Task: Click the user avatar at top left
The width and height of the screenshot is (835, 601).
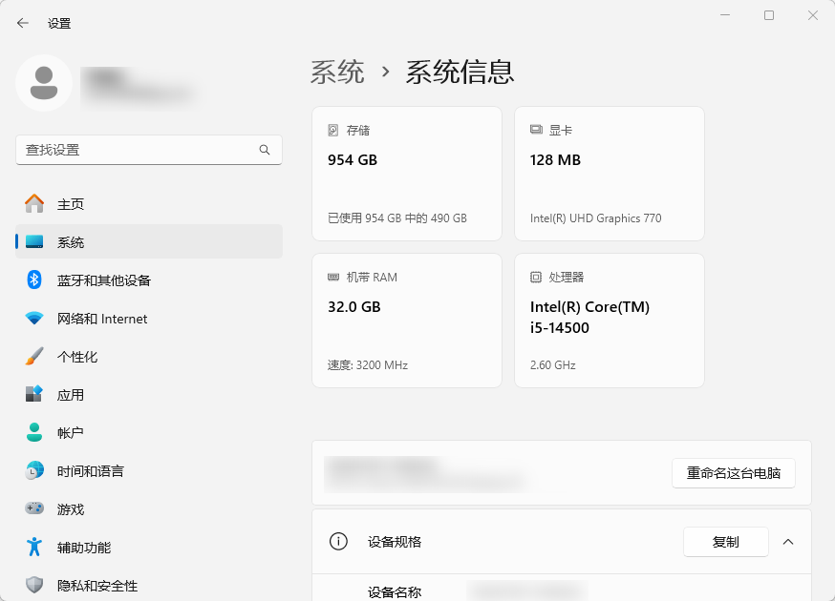Action: pyautogui.click(x=43, y=83)
